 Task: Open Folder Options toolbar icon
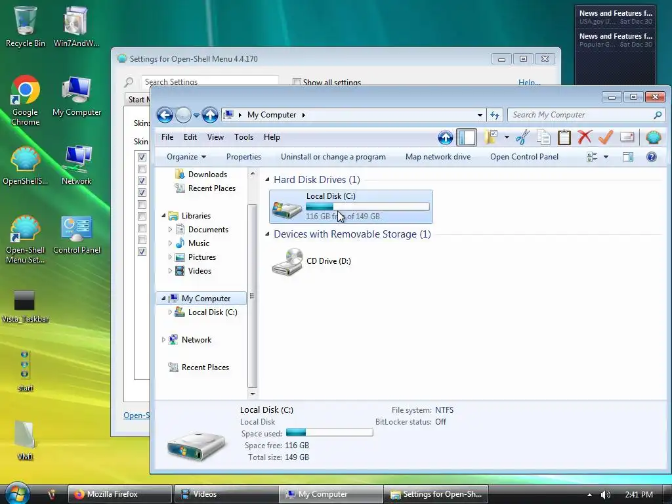(491, 137)
